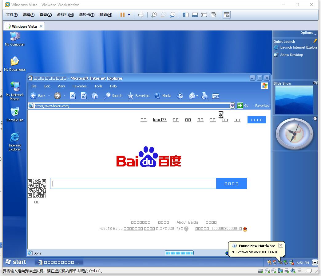Open 查看(V) menu in VMware
This screenshot has width=321, height=276.
[46, 15]
